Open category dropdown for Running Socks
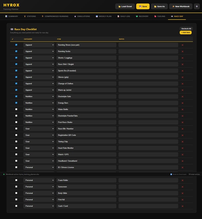This screenshot has height=219, width=202. pyautogui.click(x=39, y=51)
